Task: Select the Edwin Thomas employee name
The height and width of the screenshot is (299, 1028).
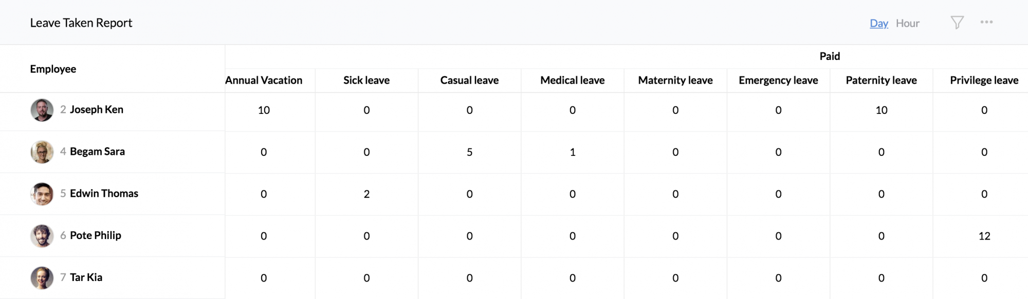Action: 104,193
